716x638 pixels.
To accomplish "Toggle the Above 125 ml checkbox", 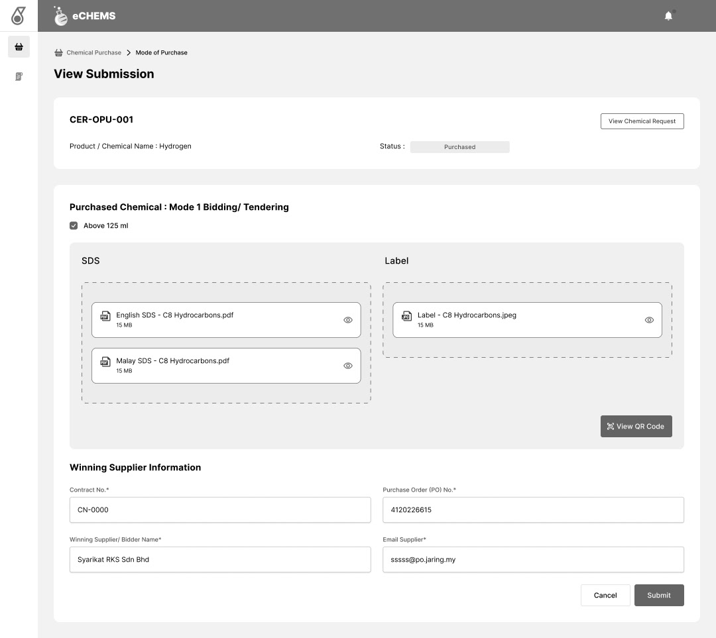I will (x=74, y=226).
